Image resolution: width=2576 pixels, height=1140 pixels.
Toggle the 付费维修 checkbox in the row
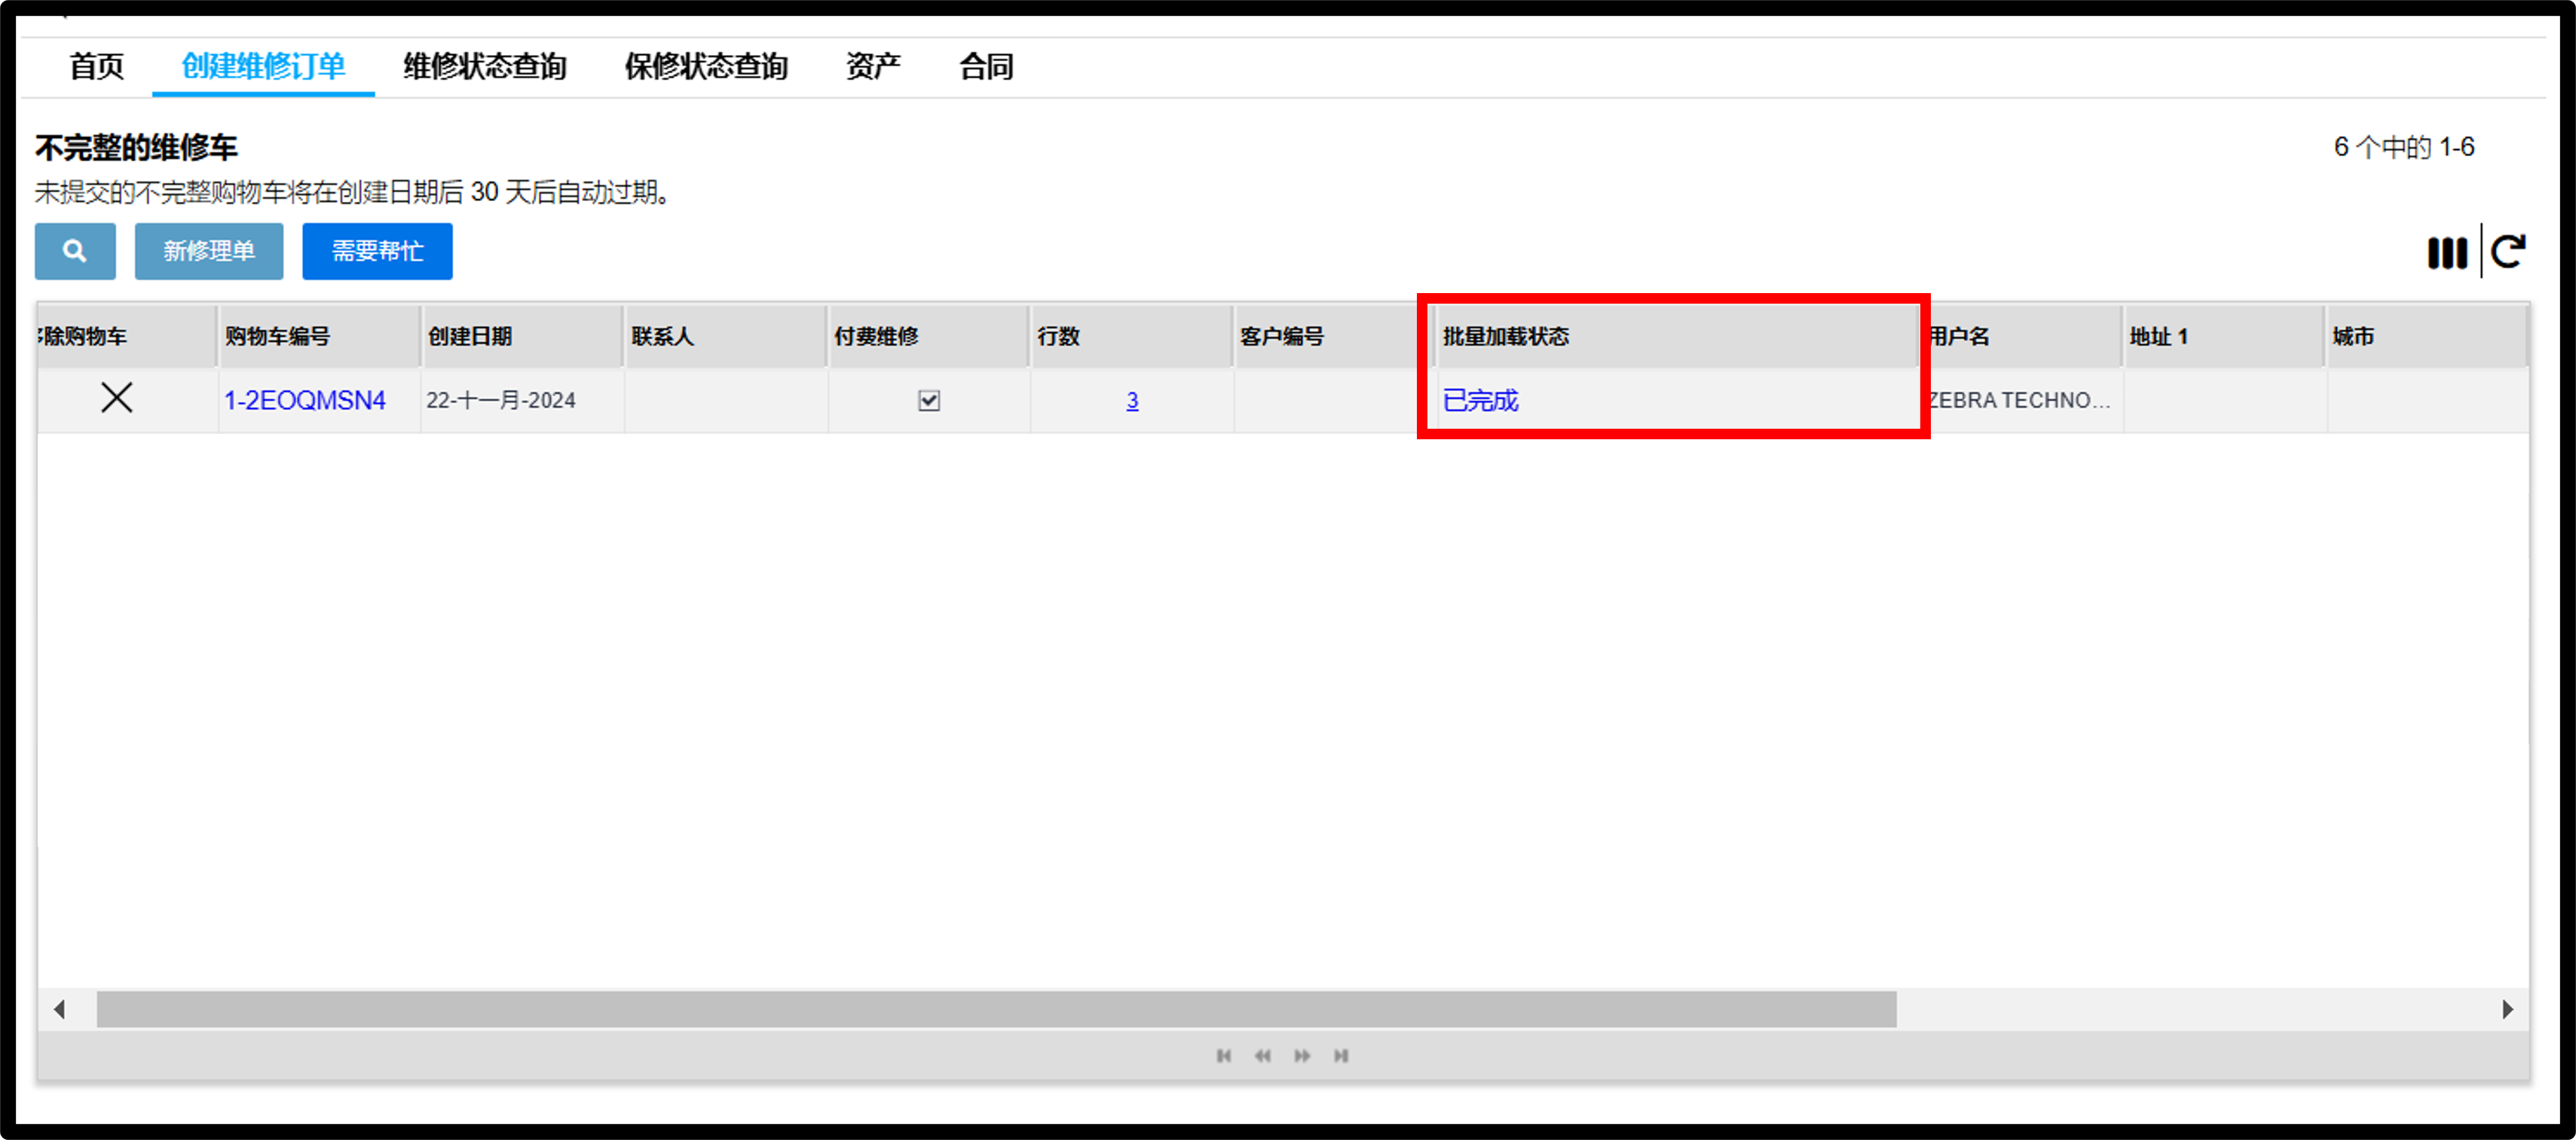(929, 401)
